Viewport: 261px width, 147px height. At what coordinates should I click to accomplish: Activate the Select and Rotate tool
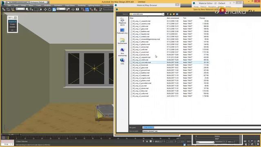click(x=50, y=9)
